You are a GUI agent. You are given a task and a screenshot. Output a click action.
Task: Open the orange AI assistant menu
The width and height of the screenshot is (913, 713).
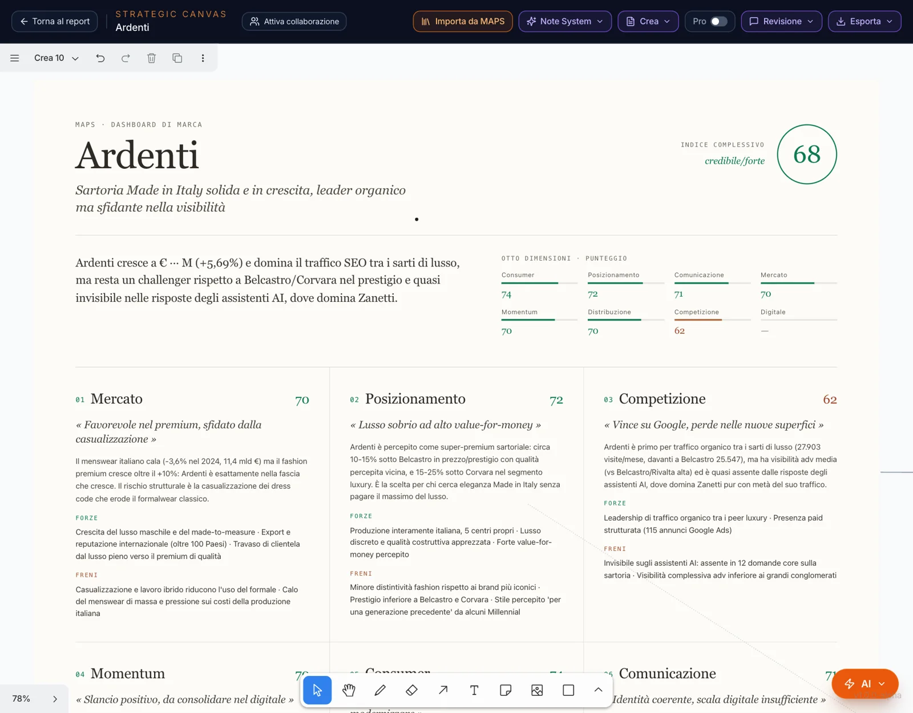click(x=865, y=684)
